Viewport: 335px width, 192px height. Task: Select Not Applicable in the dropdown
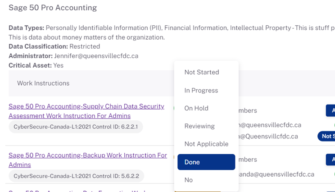point(206,144)
